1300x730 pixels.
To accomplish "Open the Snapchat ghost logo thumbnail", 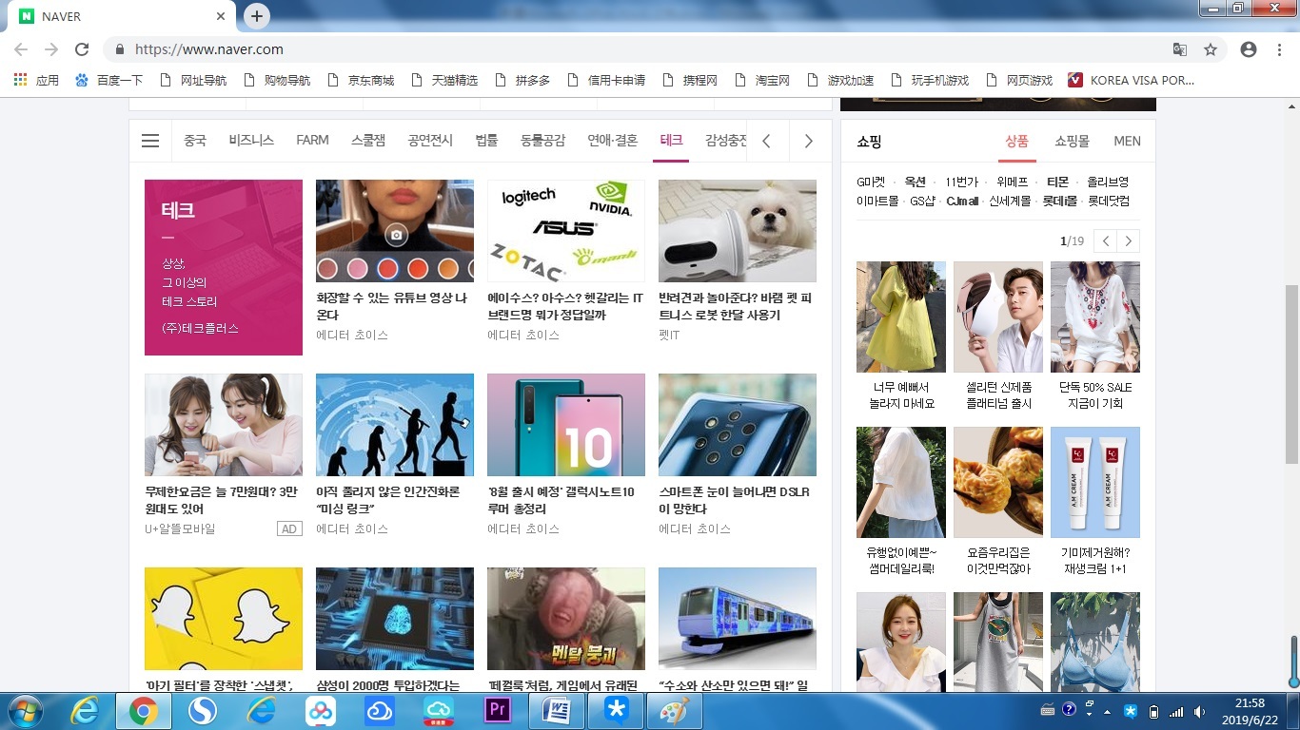I will pyautogui.click(x=224, y=619).
